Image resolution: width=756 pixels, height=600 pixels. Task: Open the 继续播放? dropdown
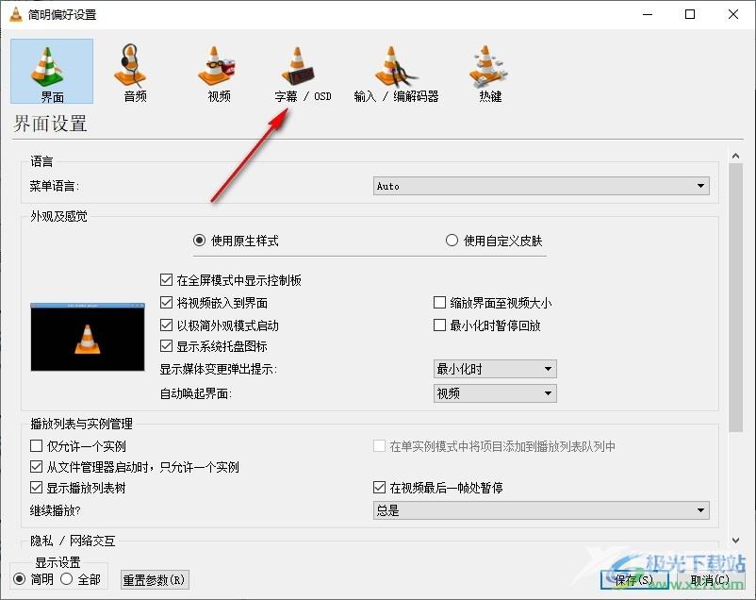tap(541, 510)
